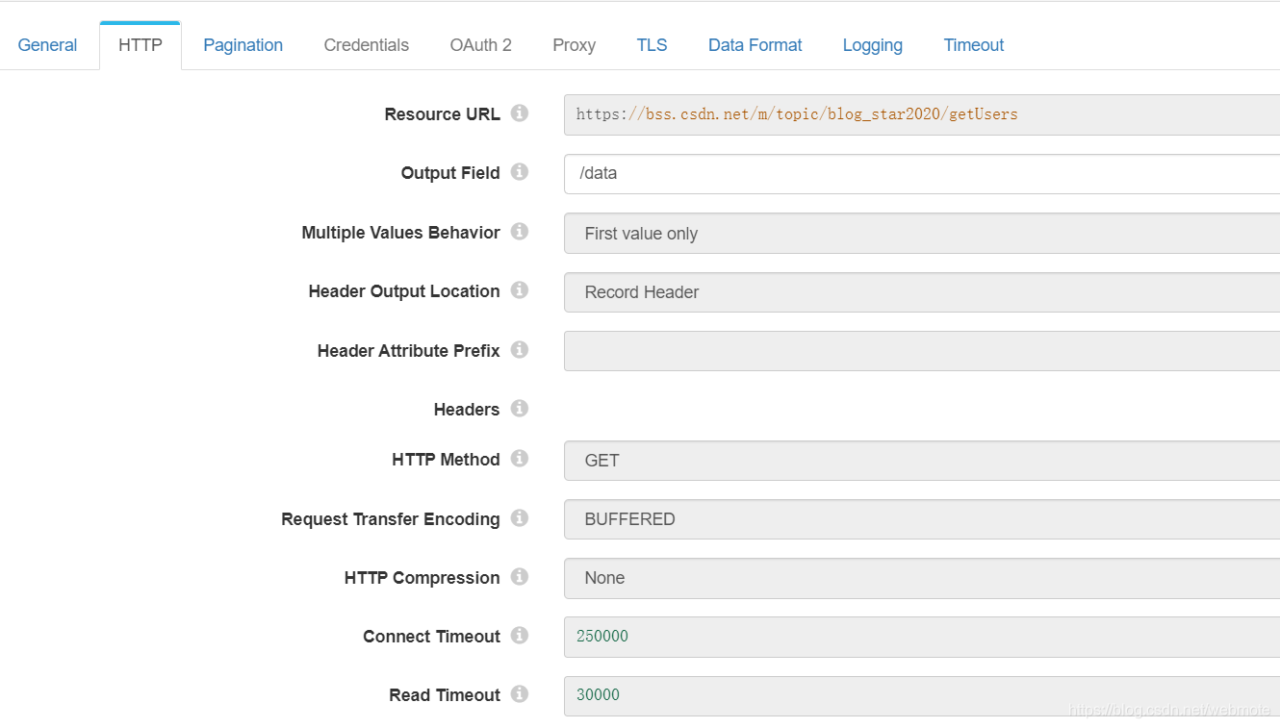Click info icon next to Headers
The height and width of the screenshot is (728, 1280).
(520, 409)
